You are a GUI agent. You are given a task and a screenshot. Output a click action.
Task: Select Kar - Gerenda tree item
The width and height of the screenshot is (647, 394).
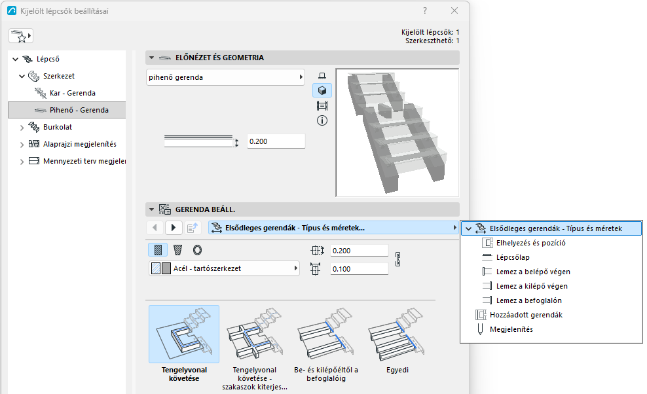(72, 93)
